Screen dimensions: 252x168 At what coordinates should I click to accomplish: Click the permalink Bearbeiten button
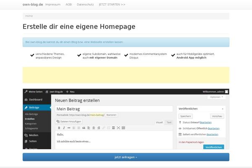click(111, 115)
